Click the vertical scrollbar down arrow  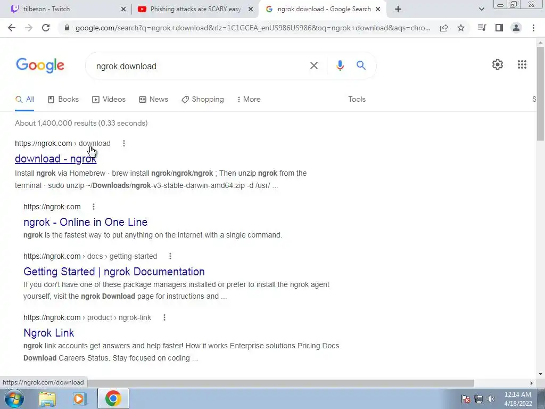pos(540,374)
